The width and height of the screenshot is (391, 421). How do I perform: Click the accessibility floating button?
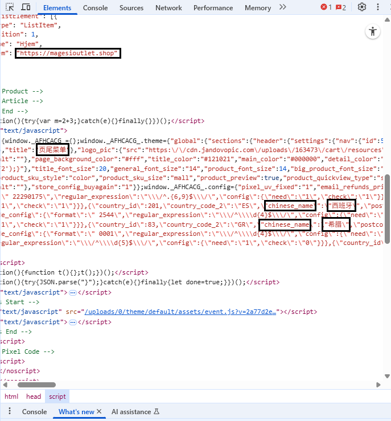[372, 32]
